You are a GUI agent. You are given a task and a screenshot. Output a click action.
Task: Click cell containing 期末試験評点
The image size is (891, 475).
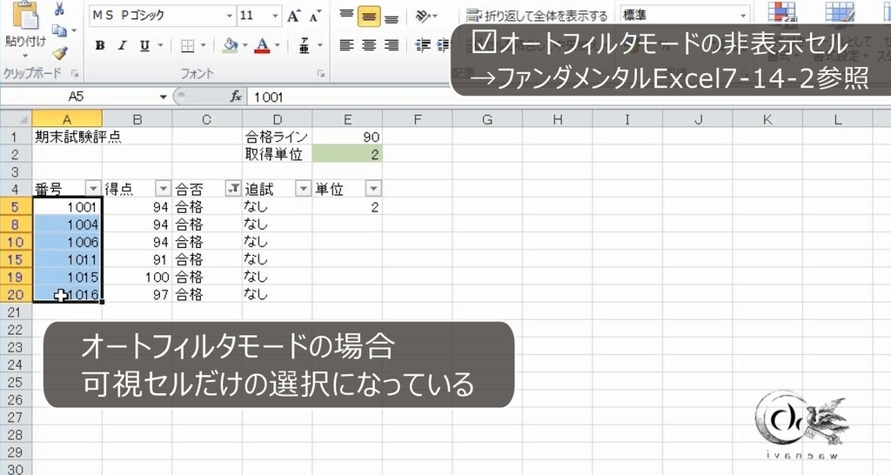67,137
